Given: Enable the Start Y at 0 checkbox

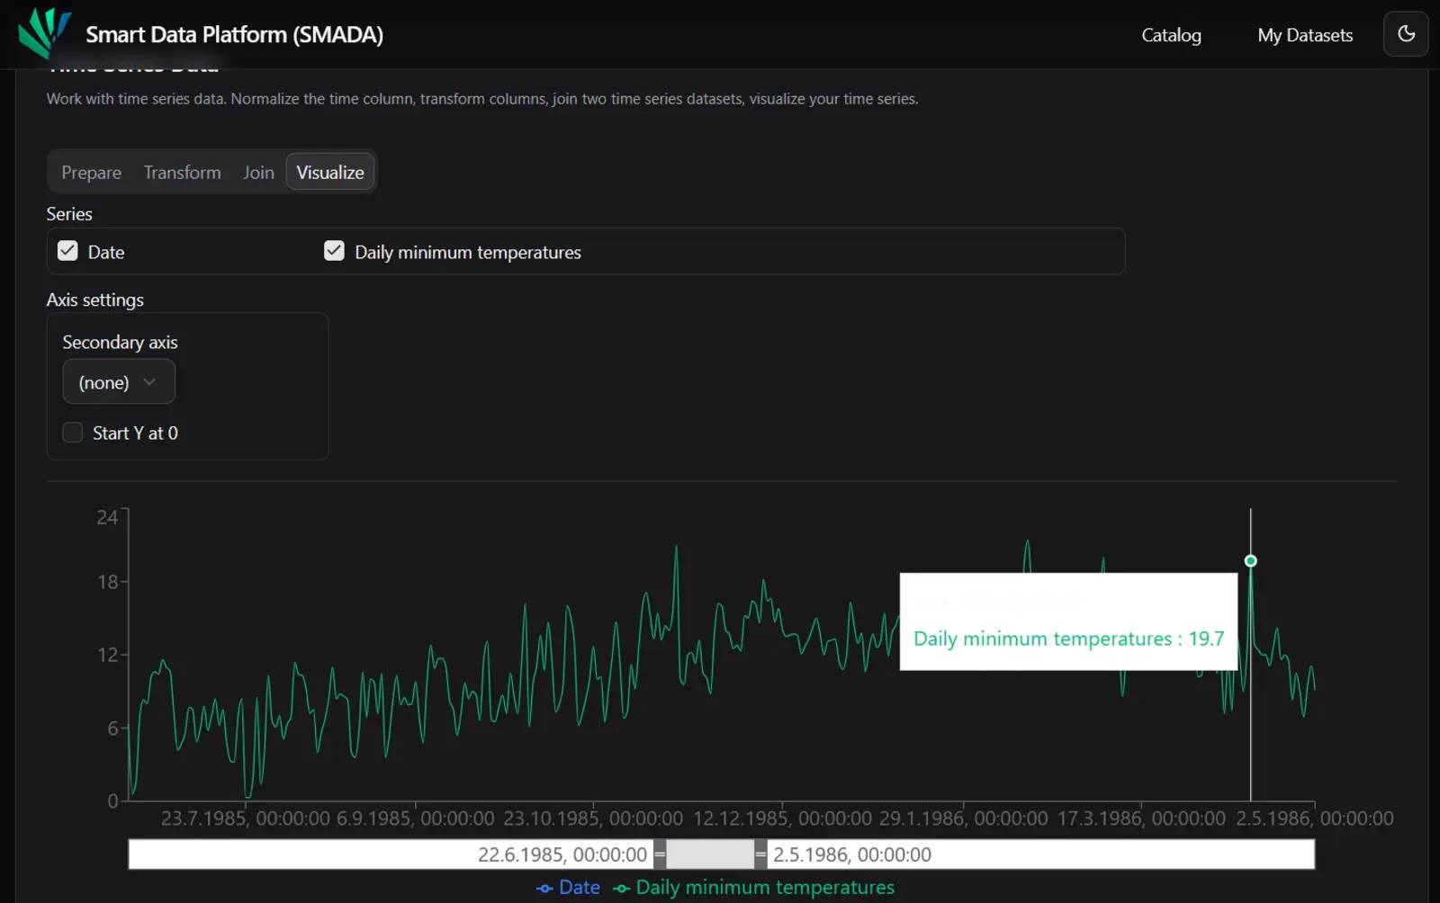Looking at the screenshot, I should tap(73, 433).
